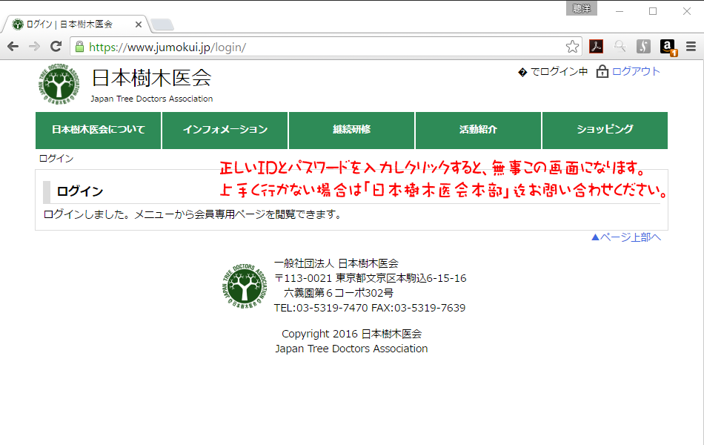
Task: Click the ▲ページ上部へ link
Action: click(626, 237)
